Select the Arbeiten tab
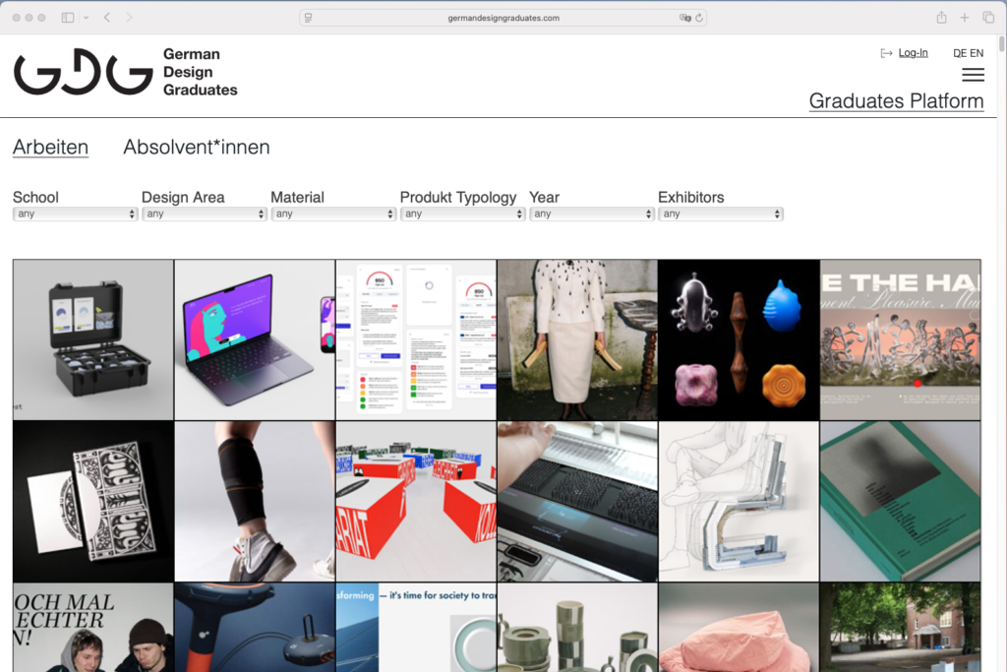The image size is (1007, 672). [50, 148]
